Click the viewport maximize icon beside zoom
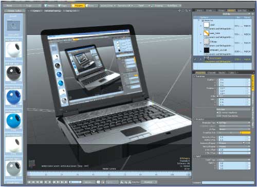Image resolution: width=257 pixels, height=187 pixels. tap(190, 11)
